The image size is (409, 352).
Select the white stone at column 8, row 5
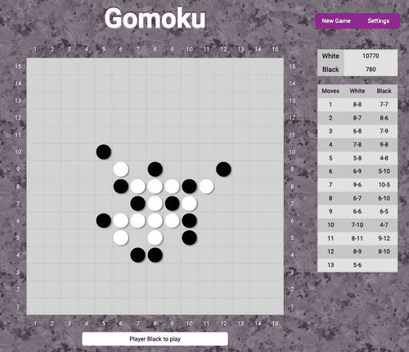(x=155, y=237)
